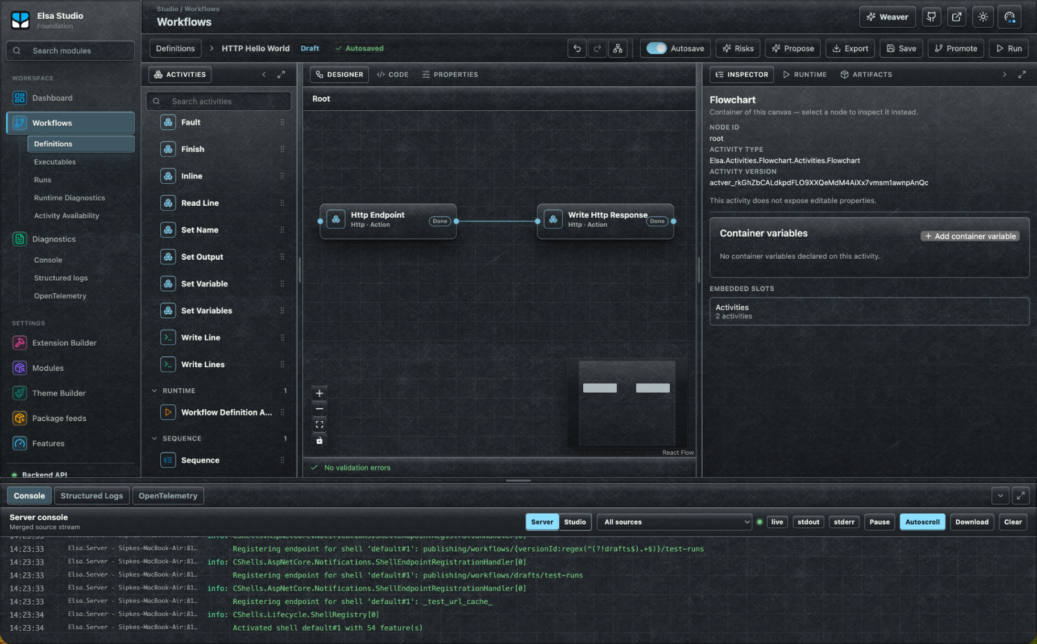
Task: Collapse the console panel chevron
Action: (x=1000, y=496)
